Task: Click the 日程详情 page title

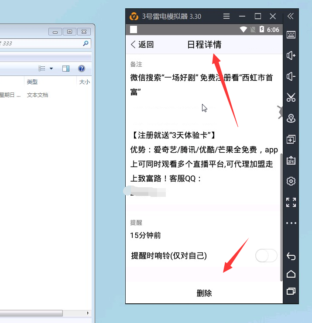Action: pyautogui.click(x=204, y=45)
